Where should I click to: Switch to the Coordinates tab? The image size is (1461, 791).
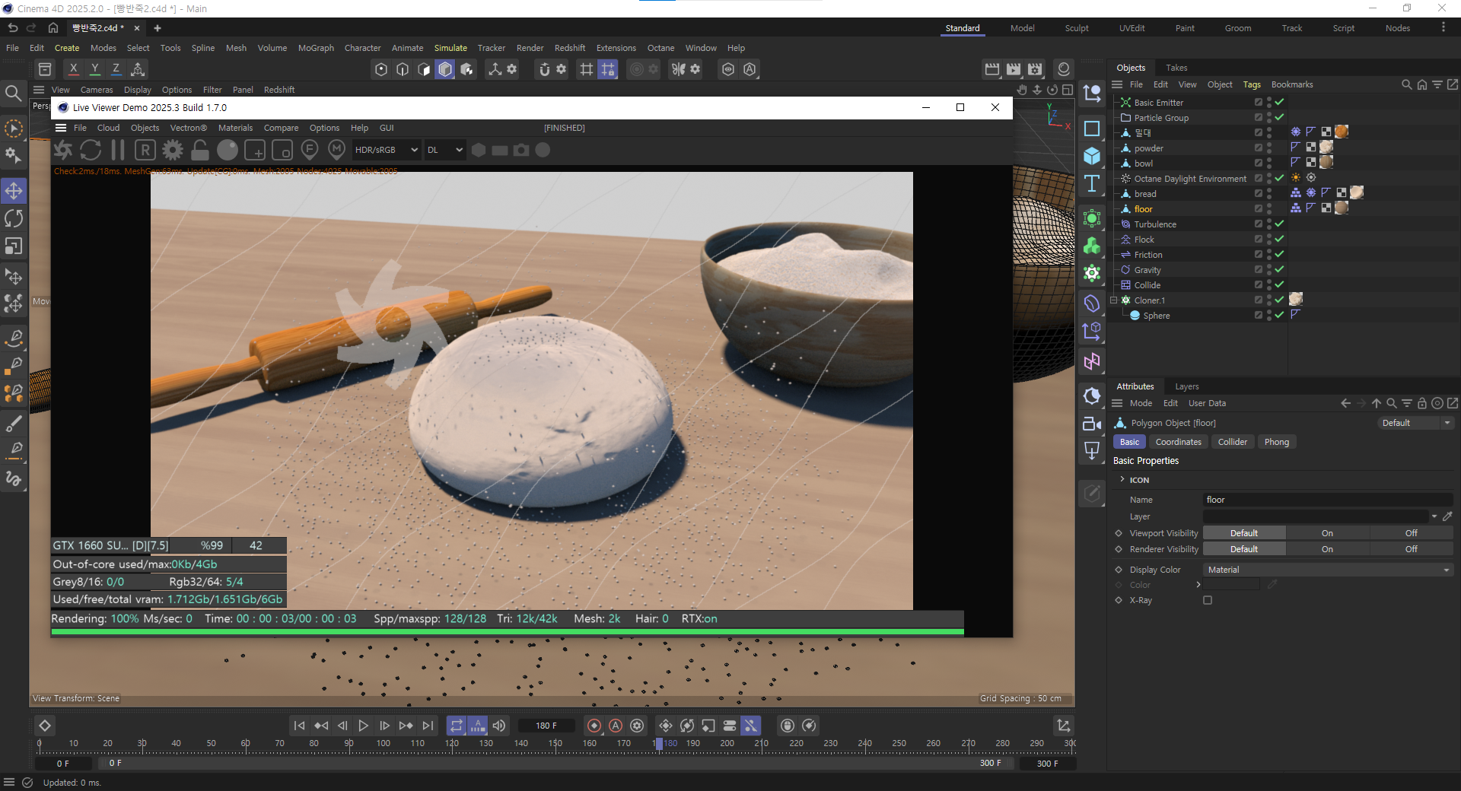click(1178, 442)
